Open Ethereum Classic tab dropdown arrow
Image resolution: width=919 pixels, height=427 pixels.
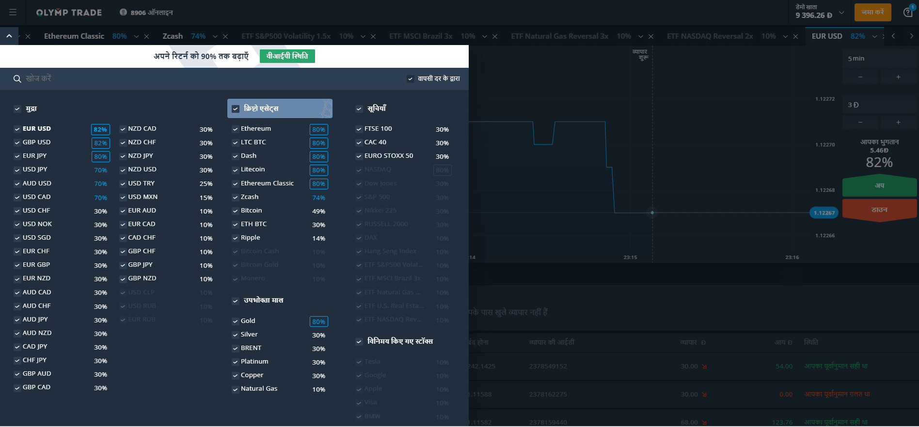pyautogui.click(x=136, y=36)
